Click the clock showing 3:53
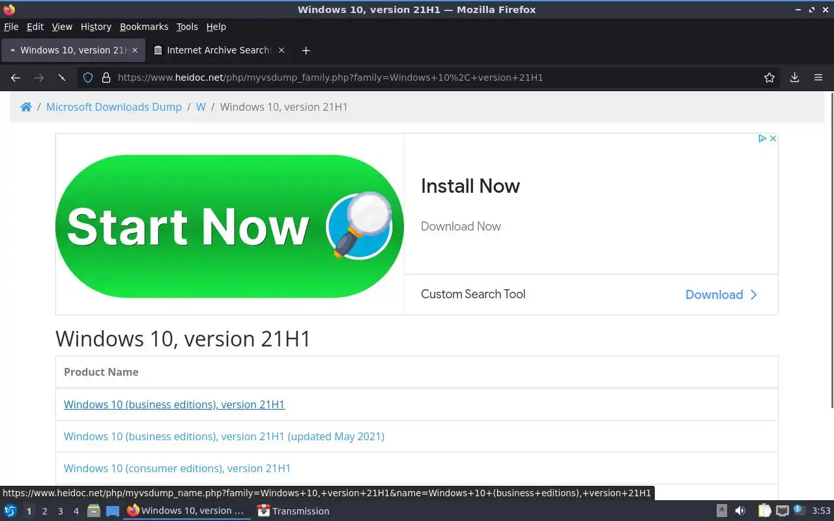The height and width of the screenshot is (521, 834). (x=821, y=511)
